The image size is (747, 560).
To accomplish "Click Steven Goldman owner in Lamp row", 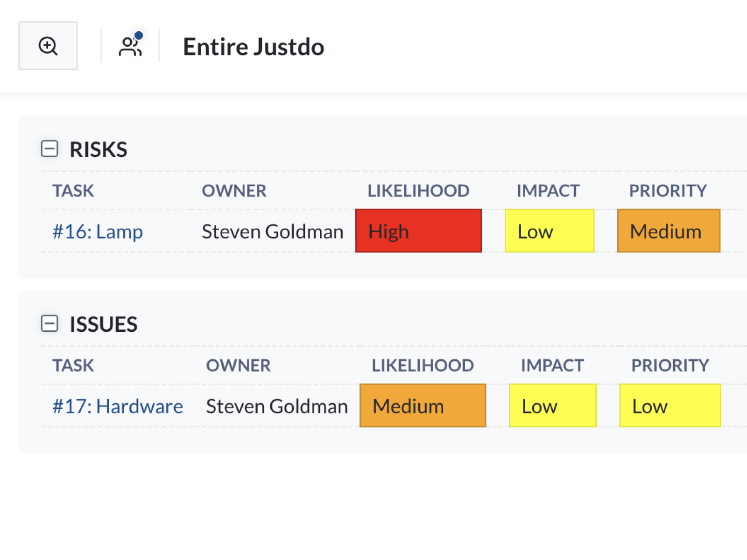I will click(x=272, y=231).
